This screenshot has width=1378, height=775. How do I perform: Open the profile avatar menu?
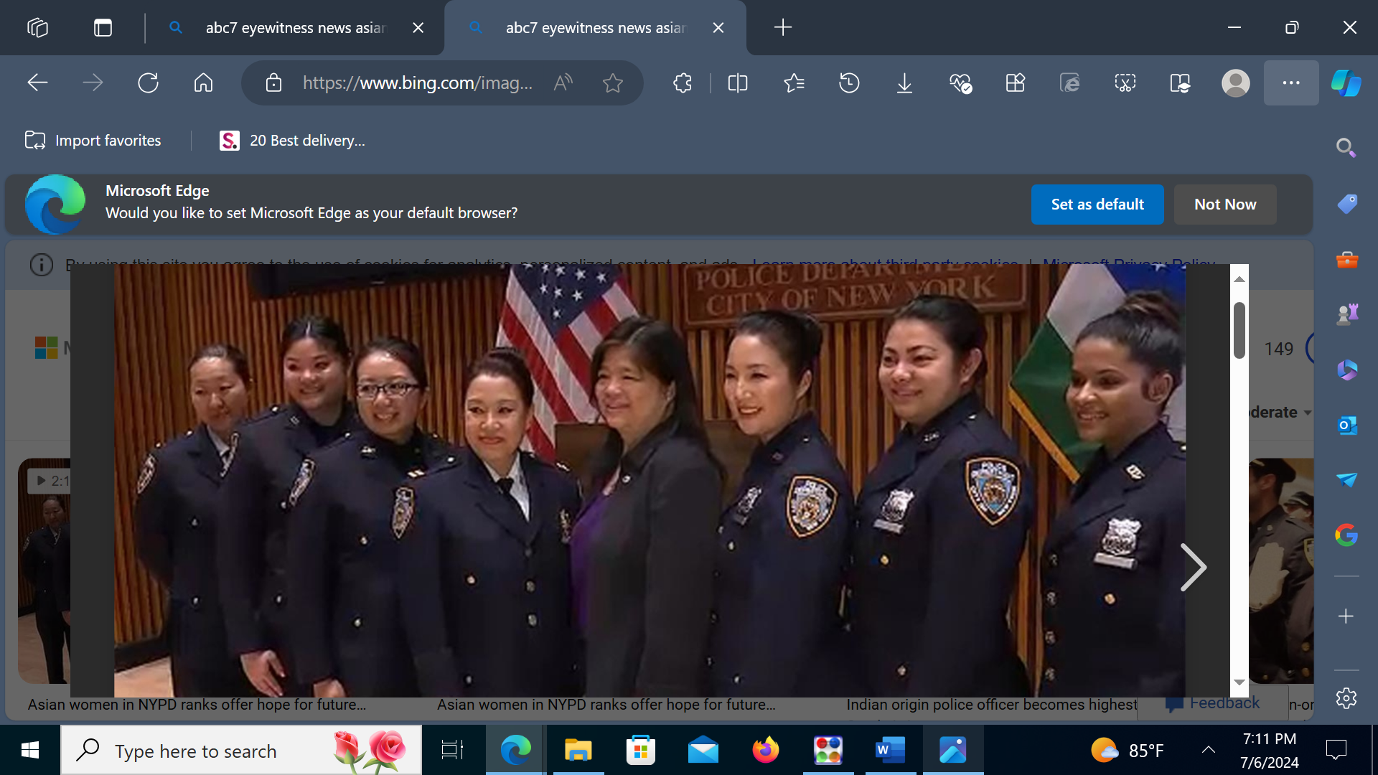1236,83
